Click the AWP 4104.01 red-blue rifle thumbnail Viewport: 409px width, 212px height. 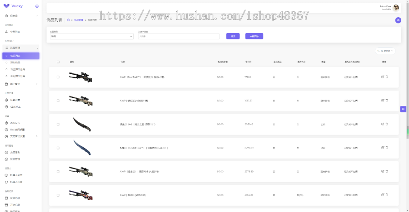tap(81, 195)
